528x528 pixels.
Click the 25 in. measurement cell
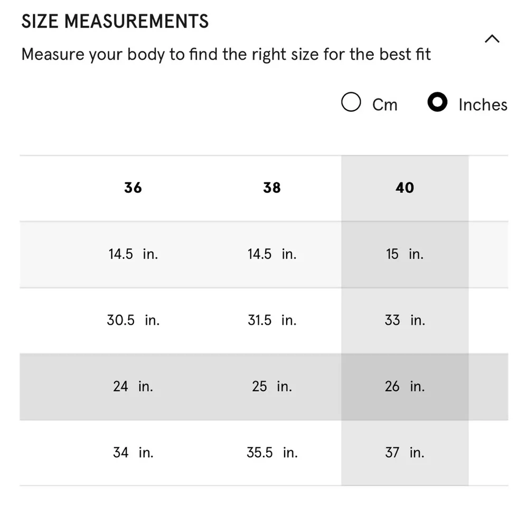point(272,386)
